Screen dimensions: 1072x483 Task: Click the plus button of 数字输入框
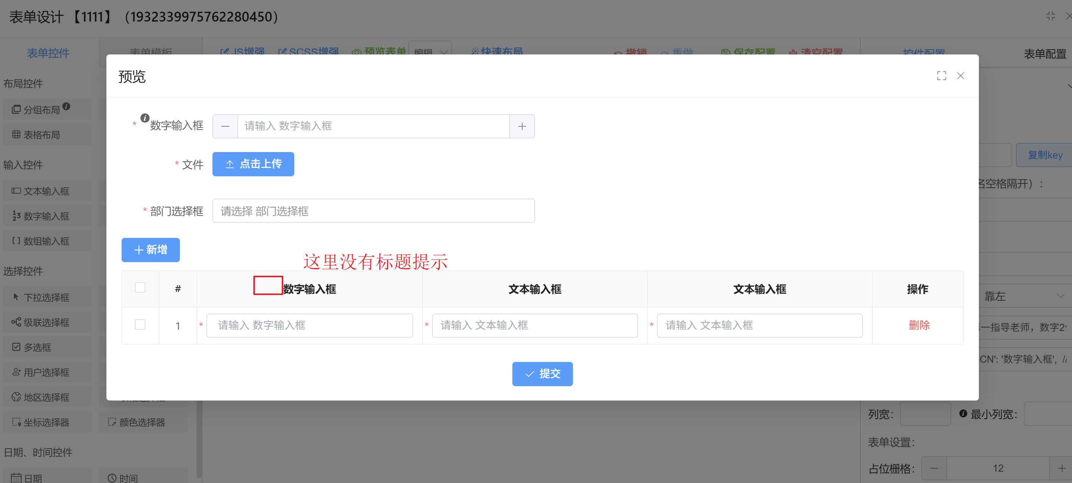tap(522, 126)
